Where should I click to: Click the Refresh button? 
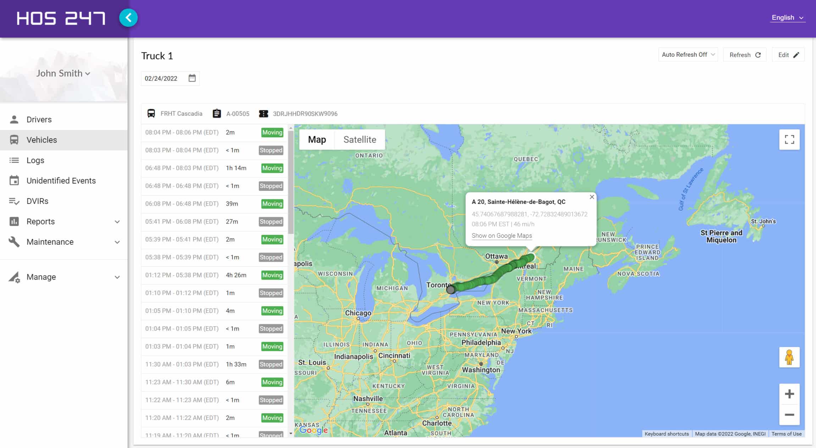745,55
